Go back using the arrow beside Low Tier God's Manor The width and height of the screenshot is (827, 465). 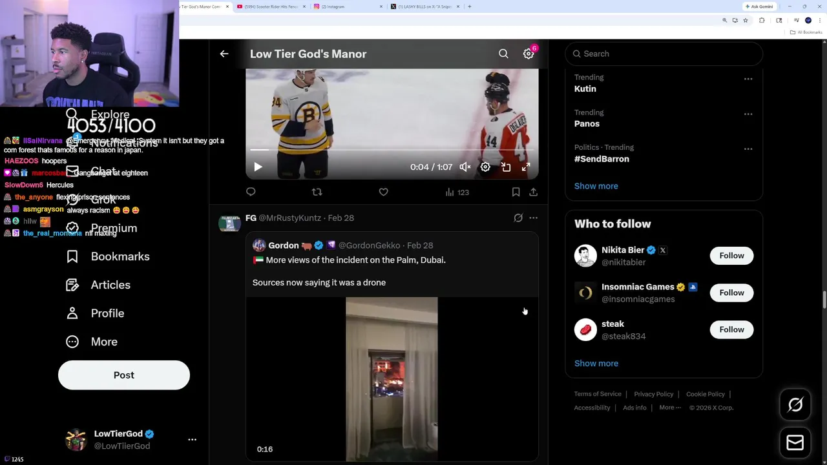(x=224, y=54)
